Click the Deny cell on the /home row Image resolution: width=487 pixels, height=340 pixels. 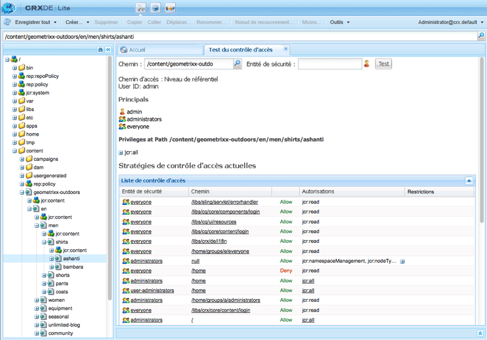286,271
